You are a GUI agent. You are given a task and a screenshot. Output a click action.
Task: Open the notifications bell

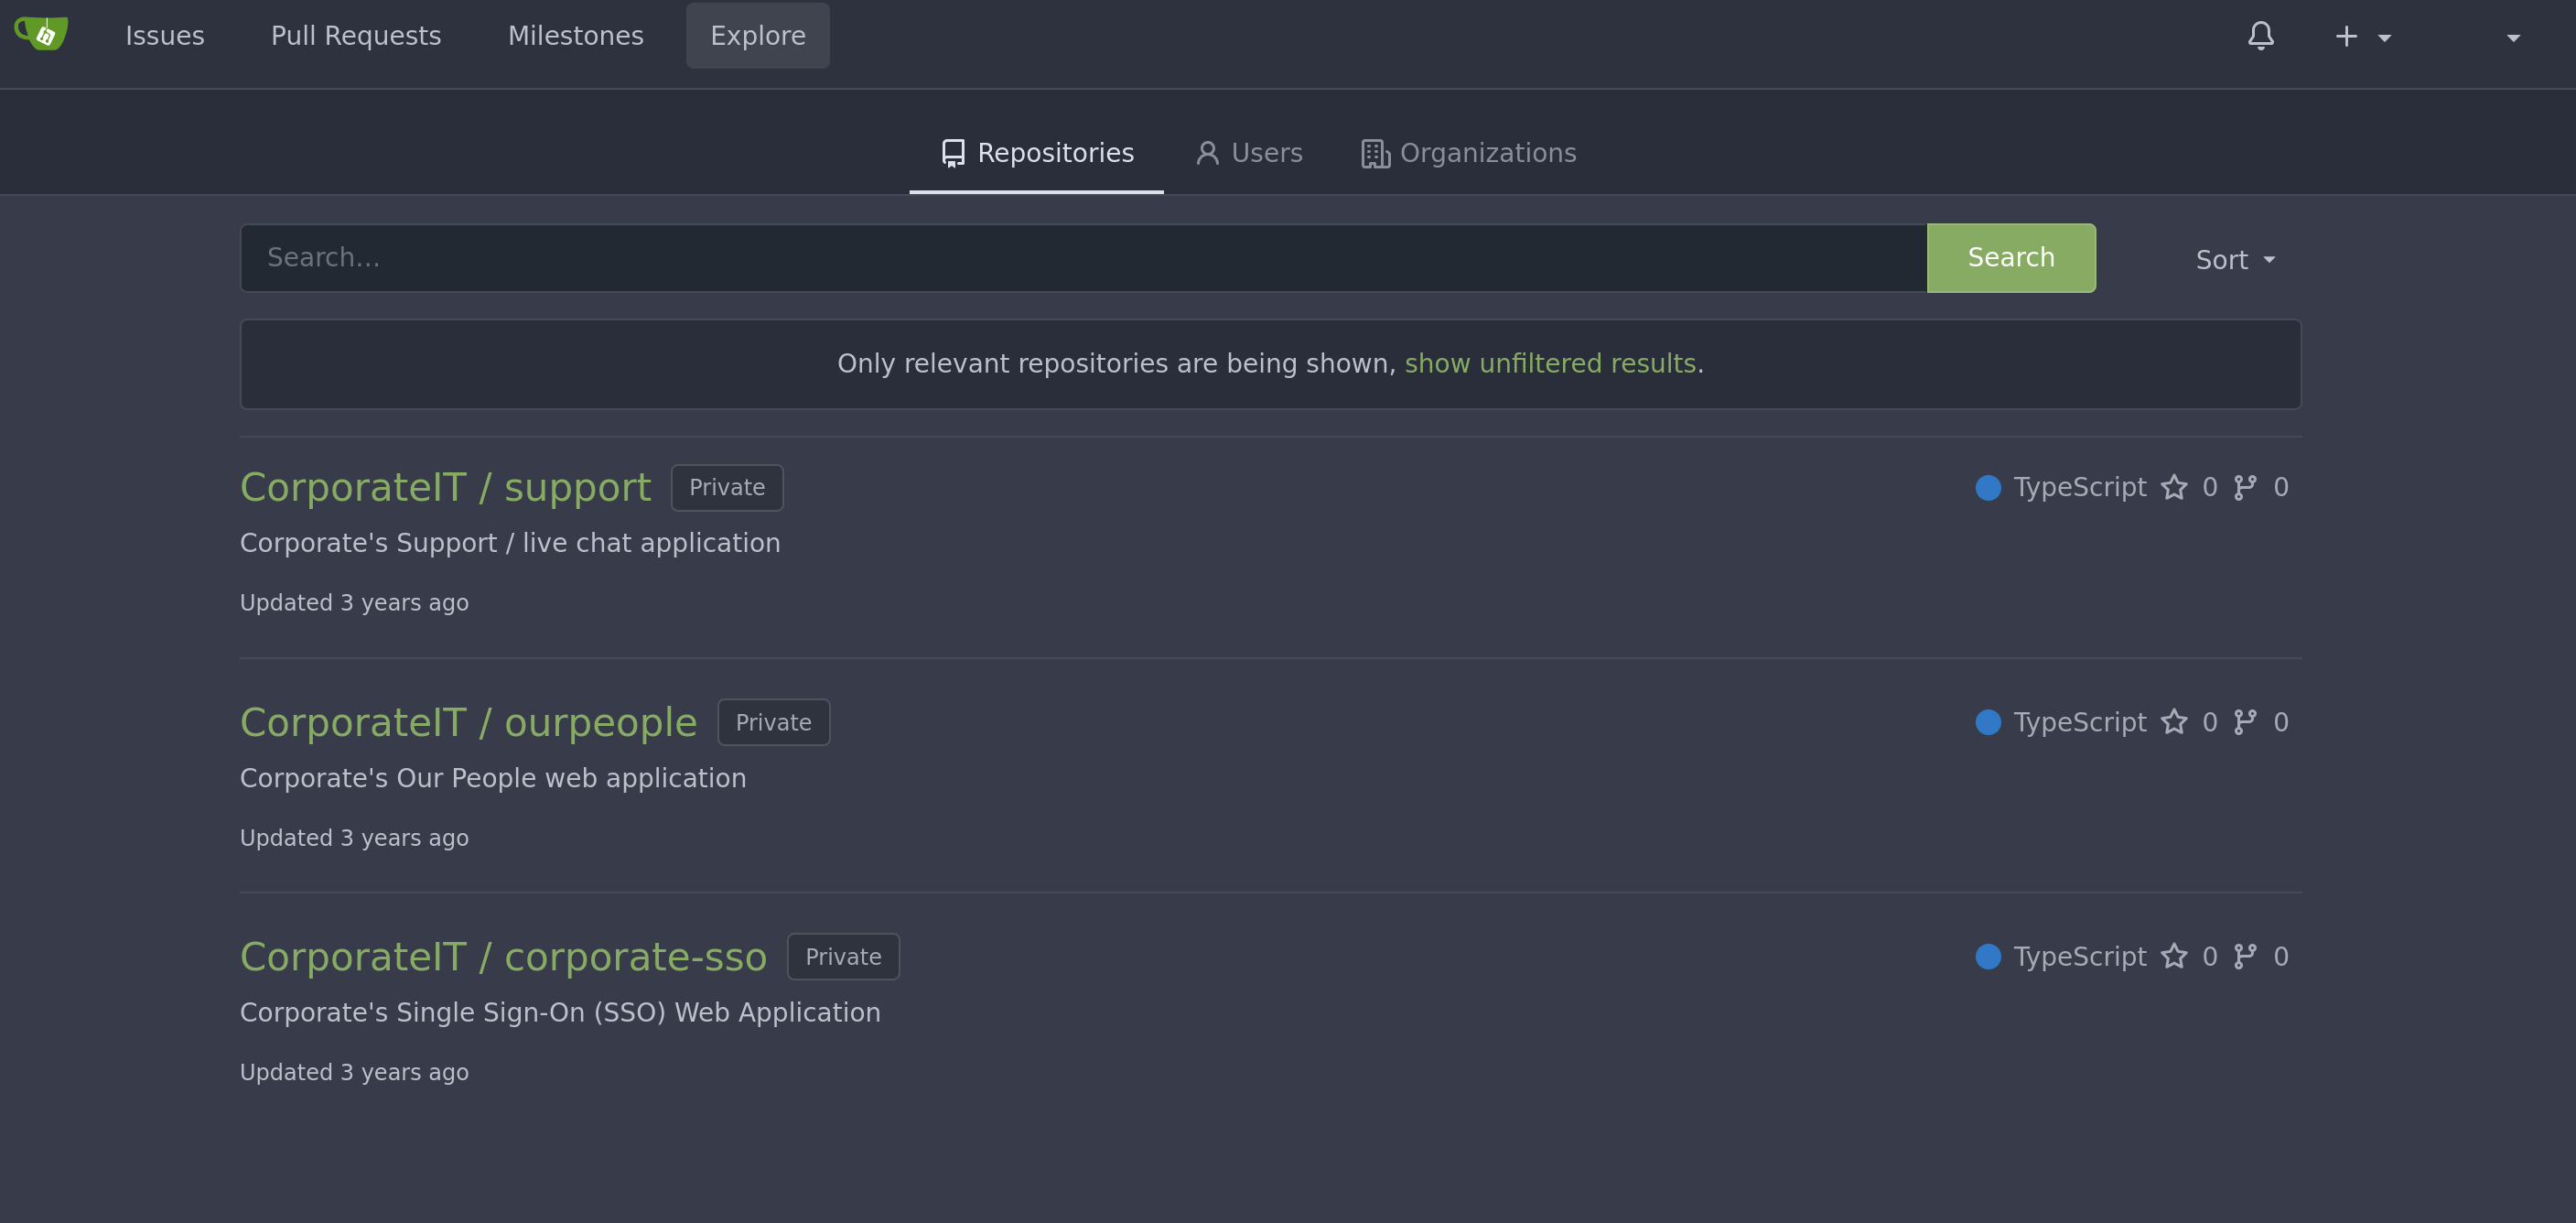coord(2260,37)
